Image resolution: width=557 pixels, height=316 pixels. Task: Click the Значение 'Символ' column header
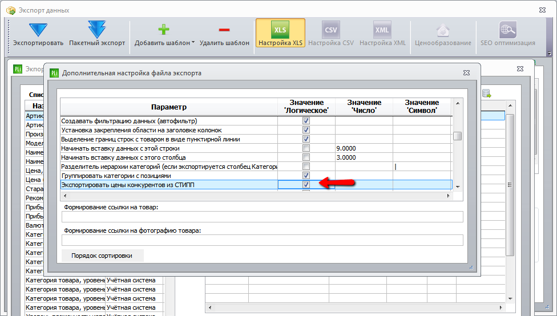422,107
